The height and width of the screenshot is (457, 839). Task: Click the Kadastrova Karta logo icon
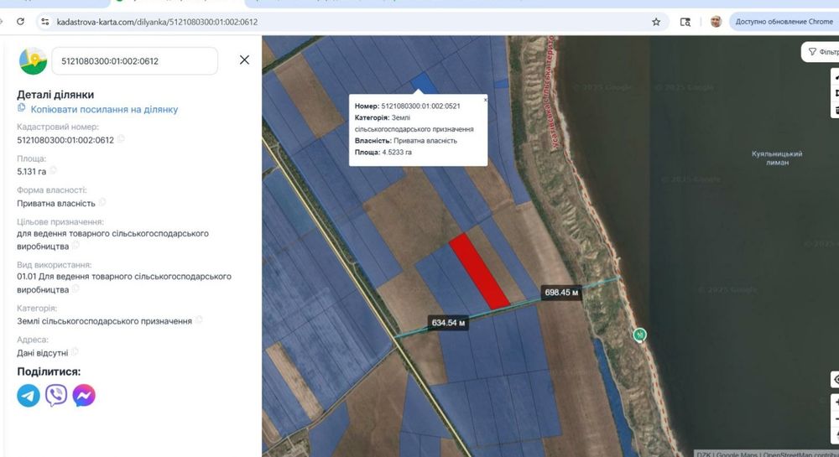coord(34,61)
